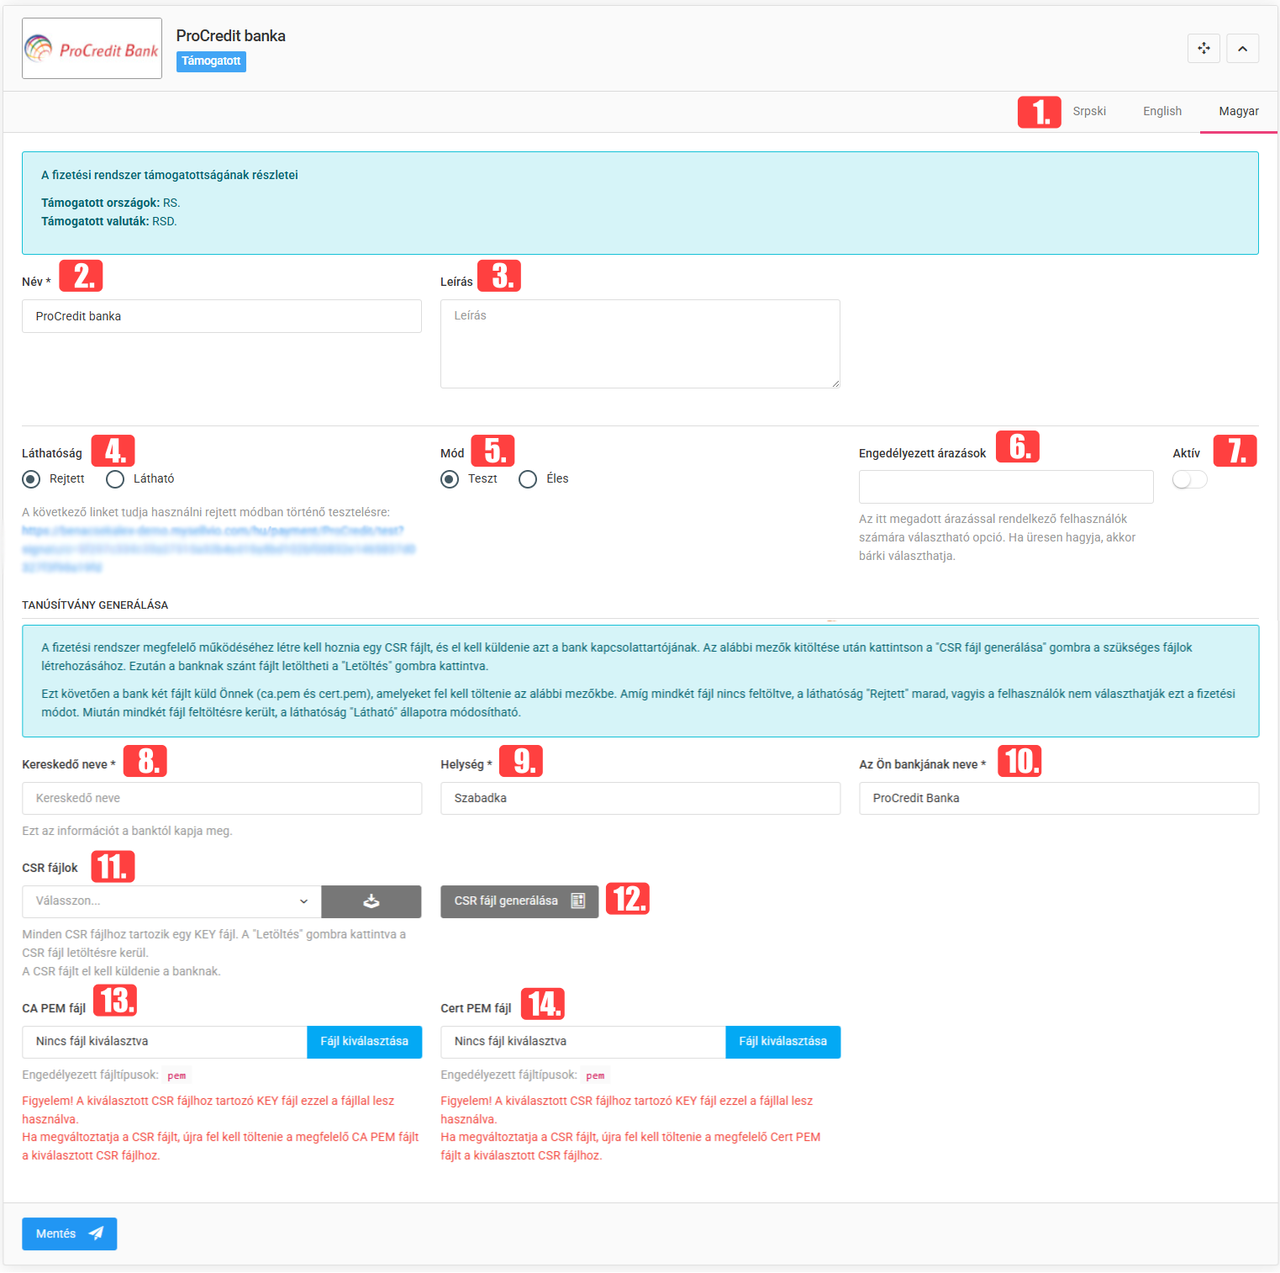Click the Engedélyezett árazások field
This screenshot has width=1280, height=1273.
(1006, 487)
